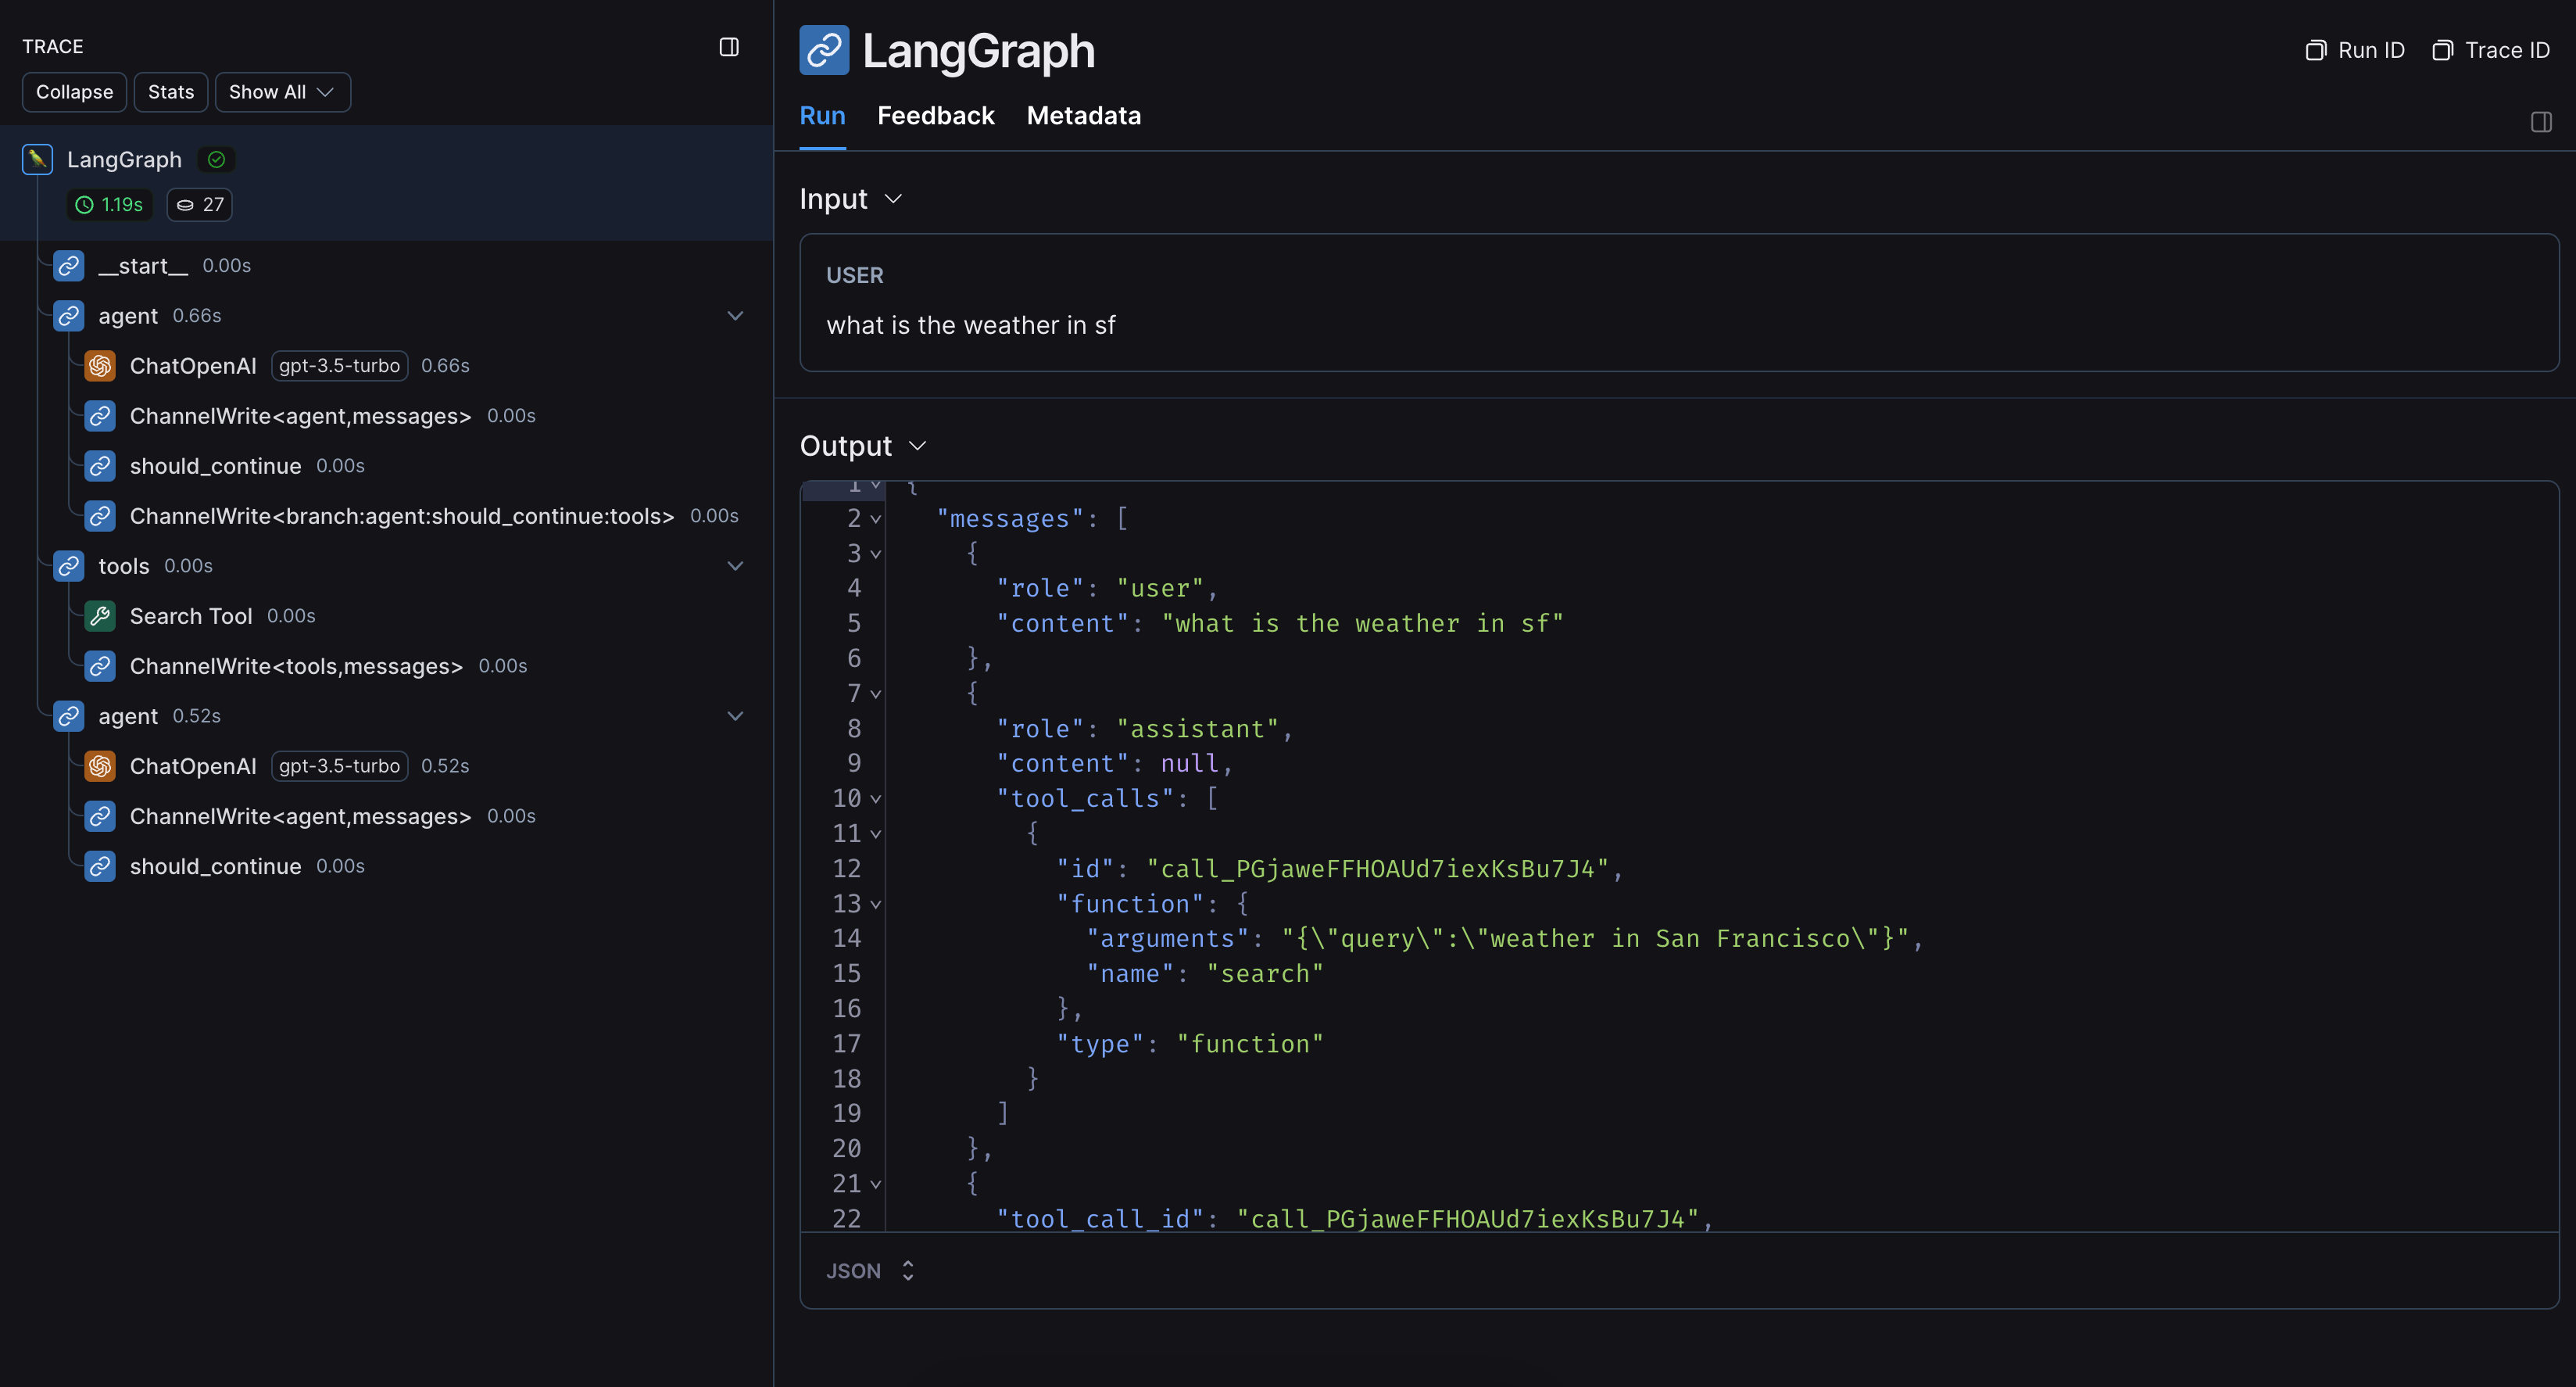
Task: Click the gpt-3.5-turbo badge on 0.66s run
Action: point(339,365)
